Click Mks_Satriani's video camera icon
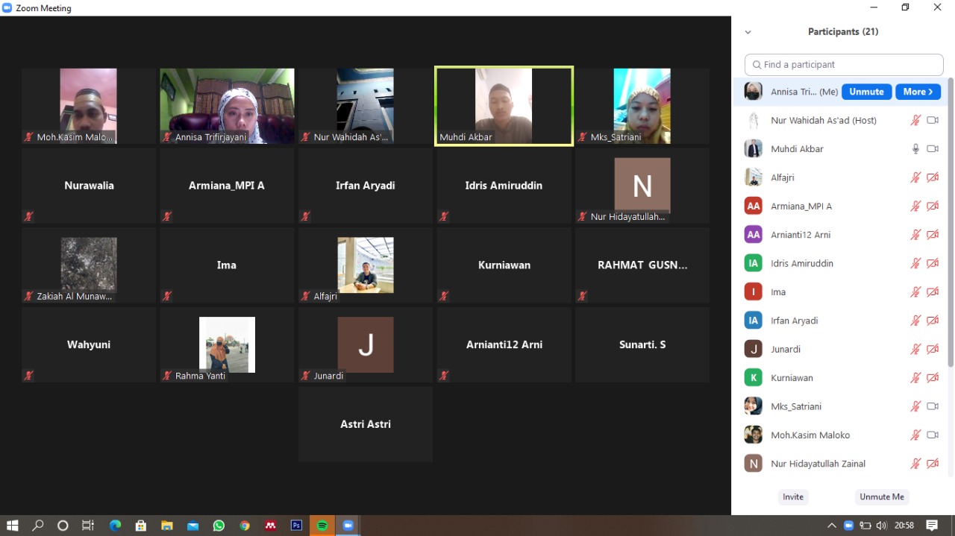Screen dimensions: 955x536 (933, 406)
